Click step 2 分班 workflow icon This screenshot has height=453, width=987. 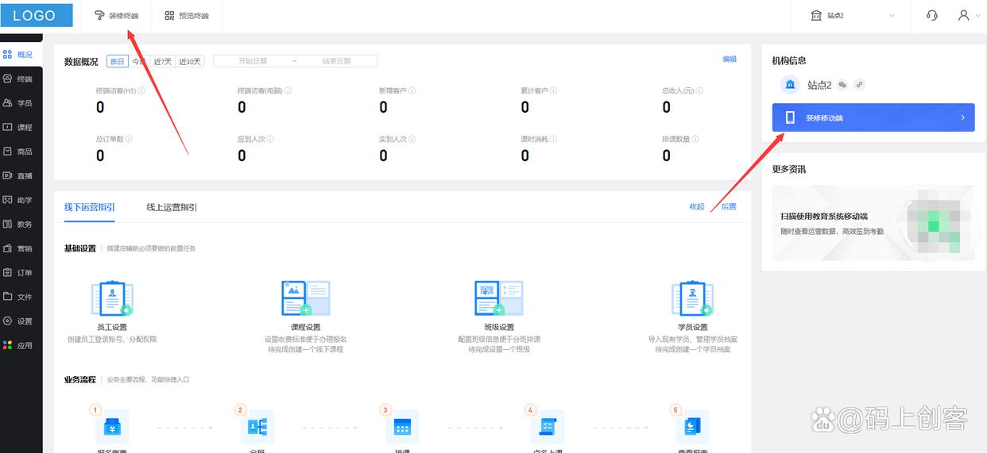coord(257,427)
